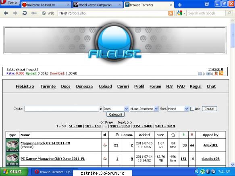Download Magazine.Pack torrent via Dl icon
Screen dimensions: 235x176
click(x=105, y=145)
